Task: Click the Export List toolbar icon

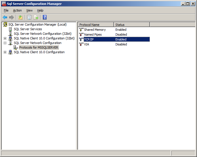Action: [36, 17]
